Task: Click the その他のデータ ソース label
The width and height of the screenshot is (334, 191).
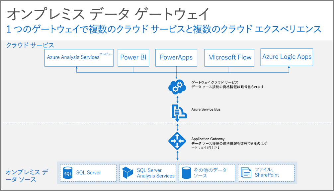Action: click(x=210, y=173)
